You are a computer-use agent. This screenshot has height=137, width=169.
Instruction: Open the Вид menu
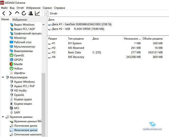click(x=12, y=8)
